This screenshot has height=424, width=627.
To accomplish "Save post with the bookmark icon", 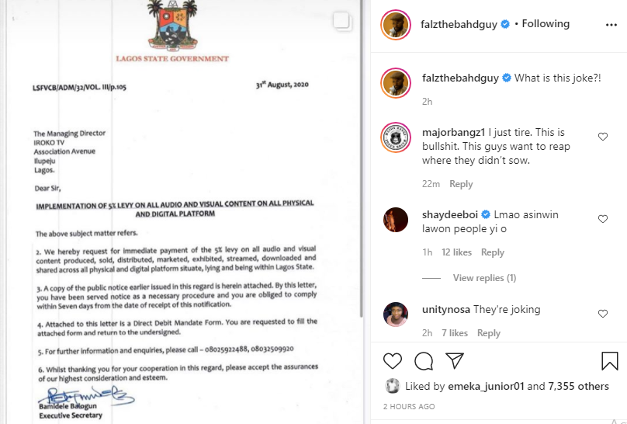I will (x=609, y=360).
